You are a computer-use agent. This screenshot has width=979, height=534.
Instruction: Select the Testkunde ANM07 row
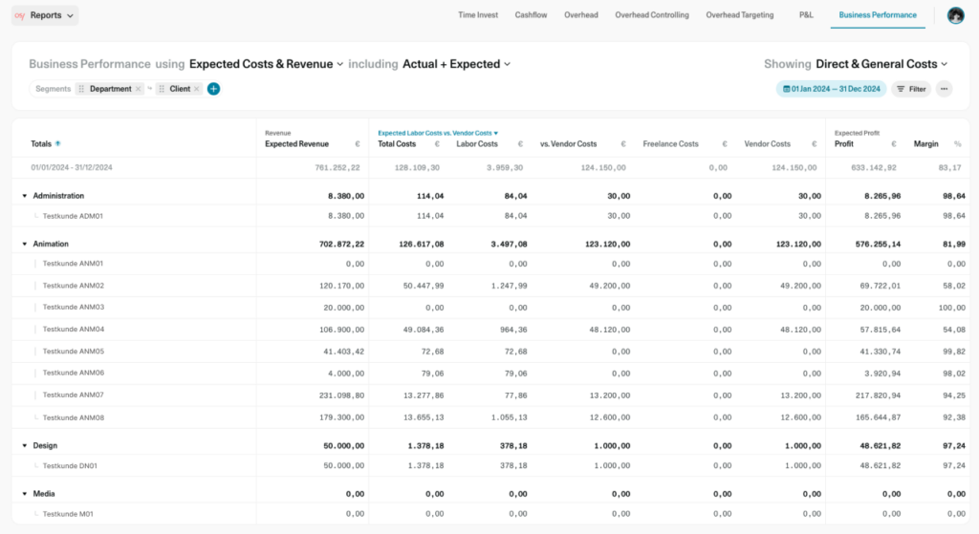tap(490, 395)
